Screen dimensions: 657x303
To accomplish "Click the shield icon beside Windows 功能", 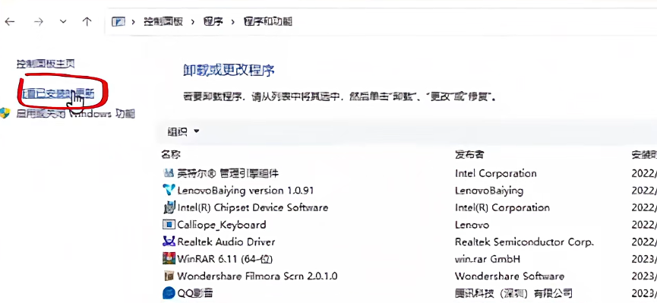I will click(x=5, y=113).
